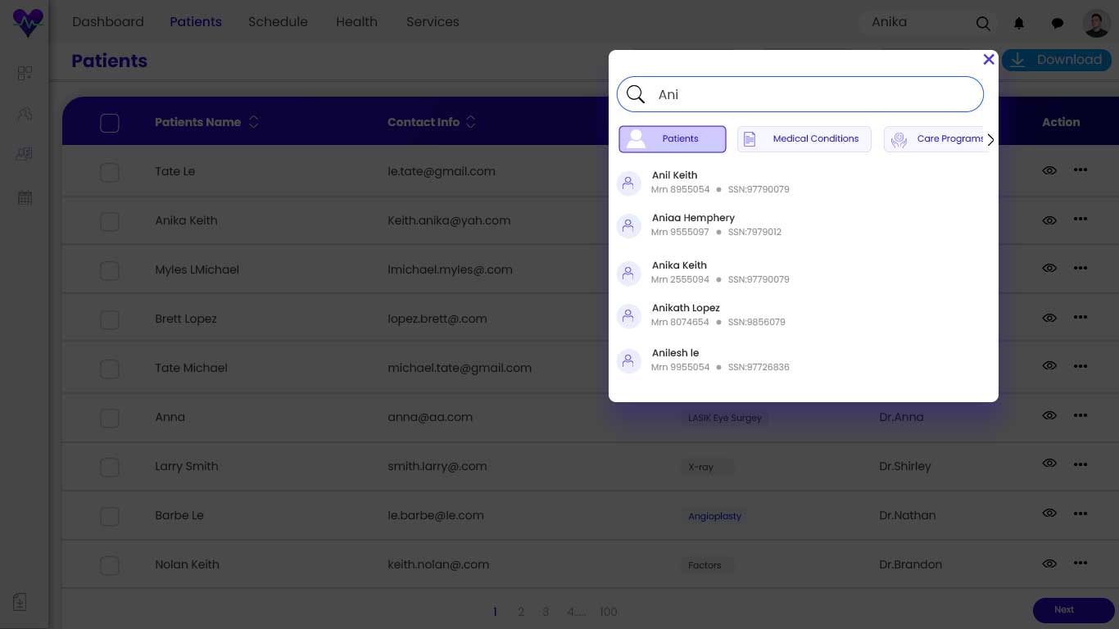
Task: View Anna's record using the eye icon
Action: point(1049,415)
